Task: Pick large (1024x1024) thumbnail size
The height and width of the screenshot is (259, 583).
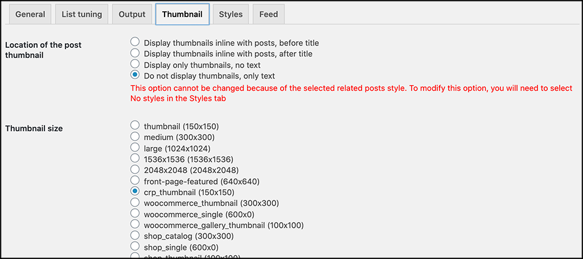Action: [x=135, y=148]
